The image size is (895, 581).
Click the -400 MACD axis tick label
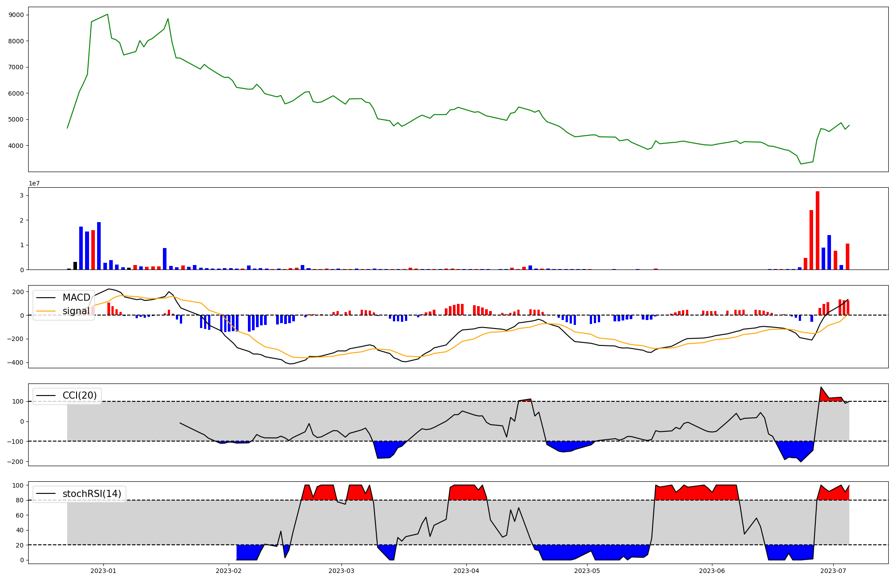pyautogui.click(x=15, y=362)
